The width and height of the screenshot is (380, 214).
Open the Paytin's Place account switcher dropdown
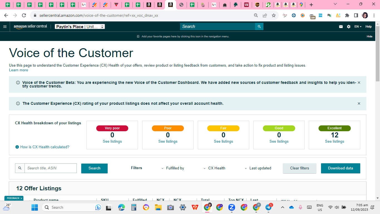(80, 27)
